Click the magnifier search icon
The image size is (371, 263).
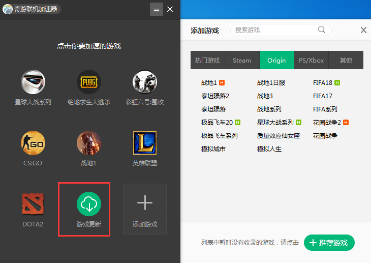point(322,30)
